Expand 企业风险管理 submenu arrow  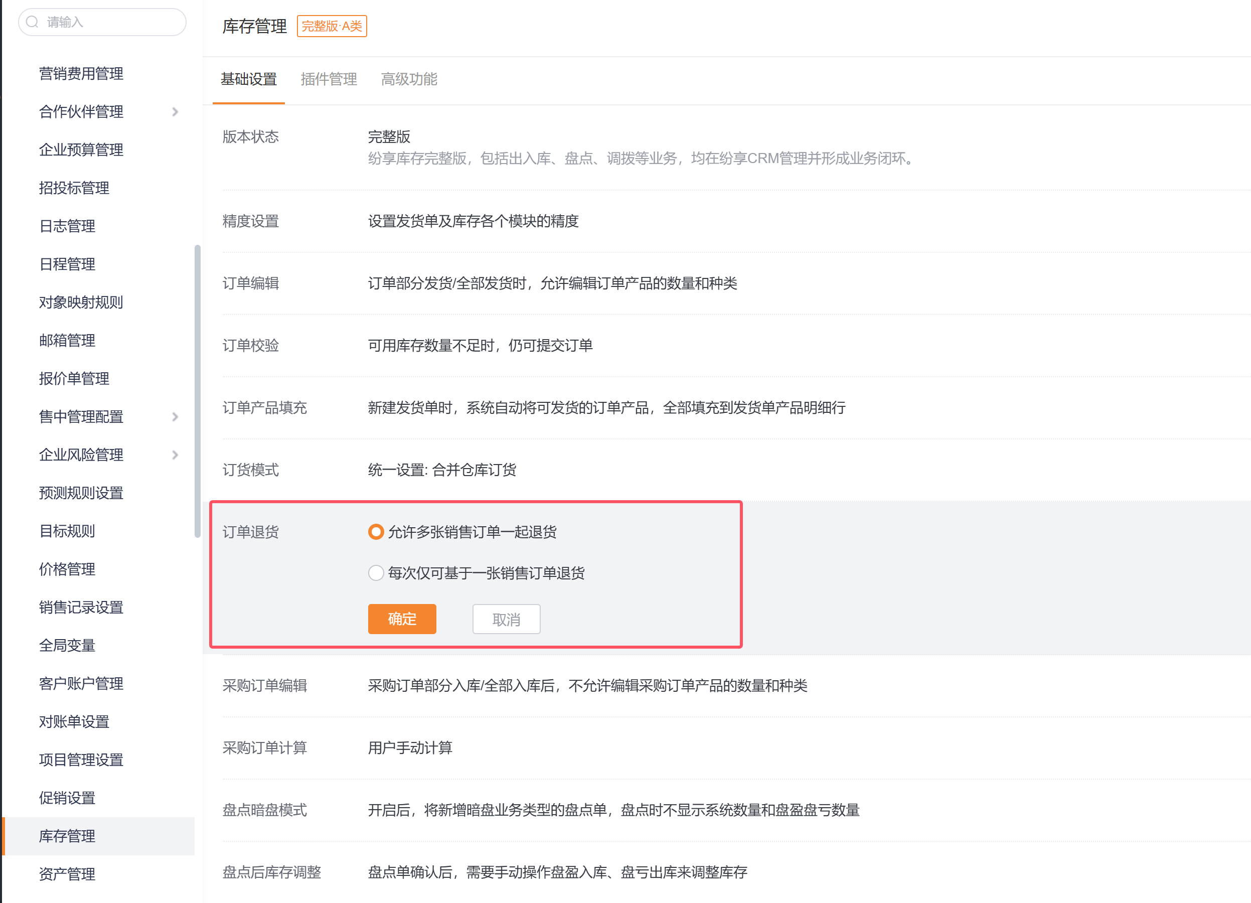(x=176, y=455)
